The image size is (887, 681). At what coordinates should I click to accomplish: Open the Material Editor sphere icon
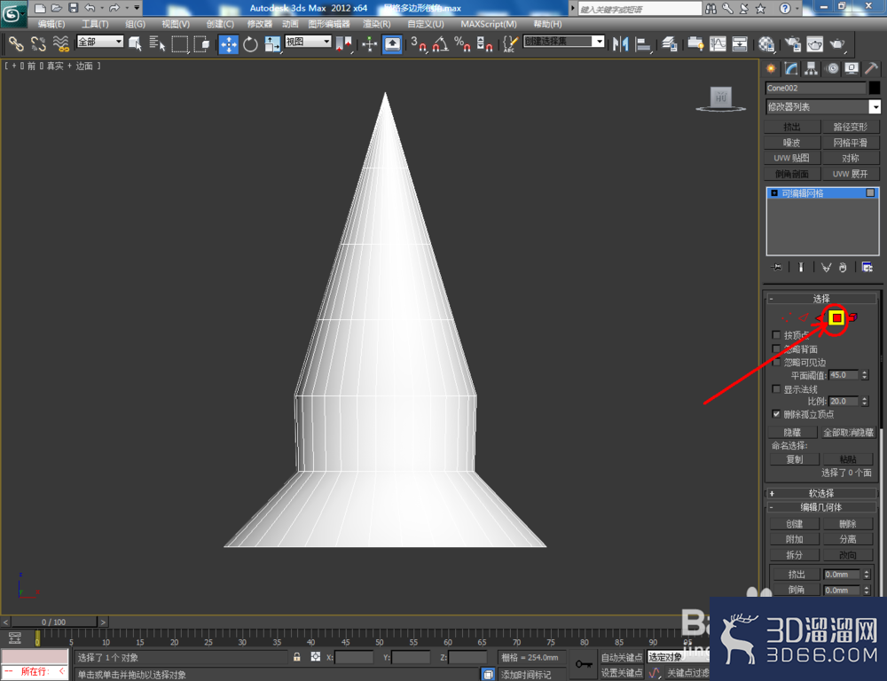(766, 44)
